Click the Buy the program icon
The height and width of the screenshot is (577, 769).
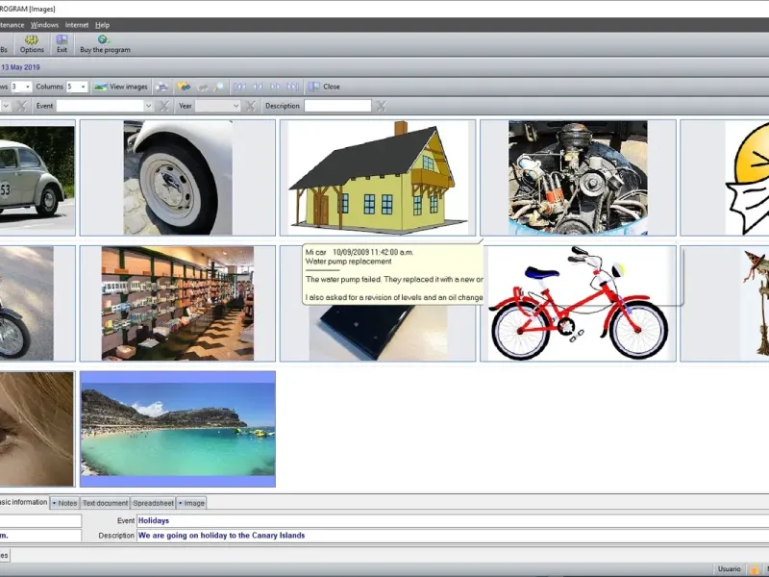[105, 44]
